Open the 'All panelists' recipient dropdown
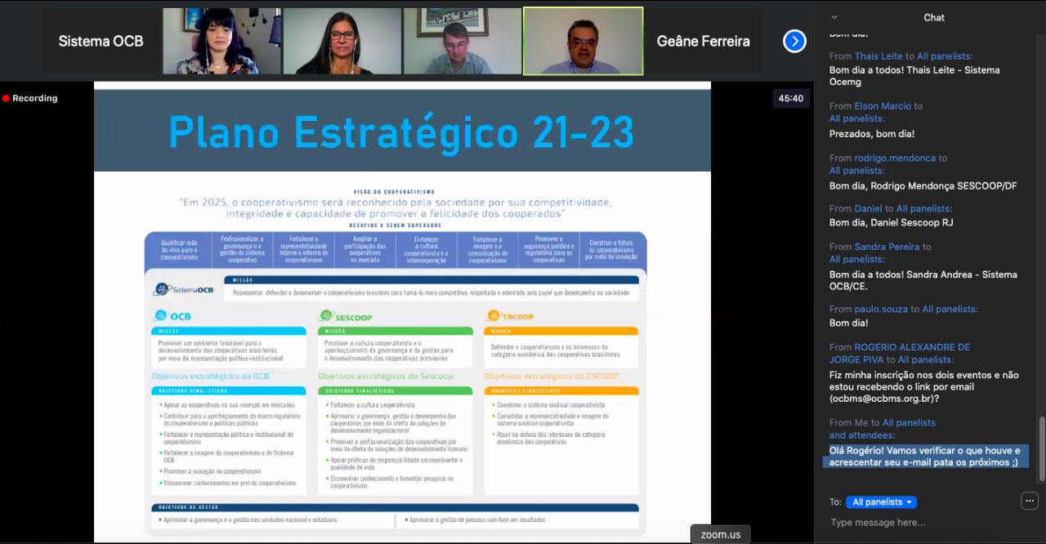1046x544 pixels. [x=881, y=502]
